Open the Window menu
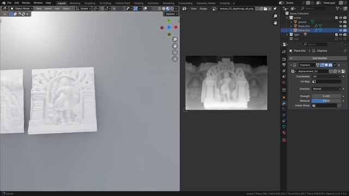 point(38,3)
